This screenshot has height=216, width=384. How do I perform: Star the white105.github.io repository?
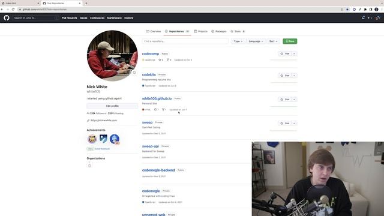coord(285,100)
